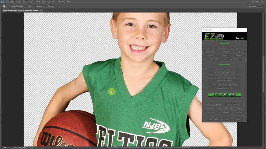Click the Fill Screen button

click(x=50, y=6)
